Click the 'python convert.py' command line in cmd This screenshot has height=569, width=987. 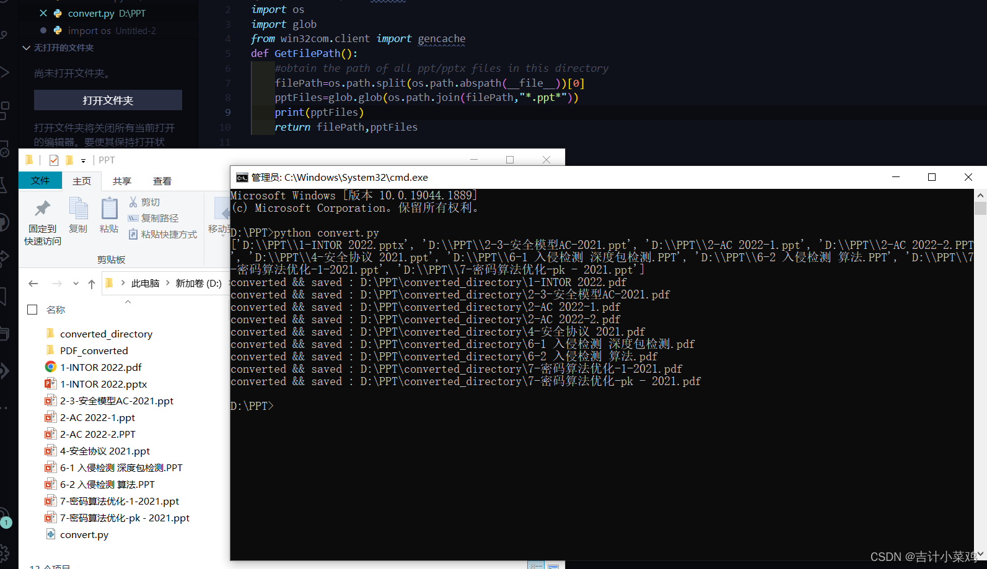[x=305, y=233]
